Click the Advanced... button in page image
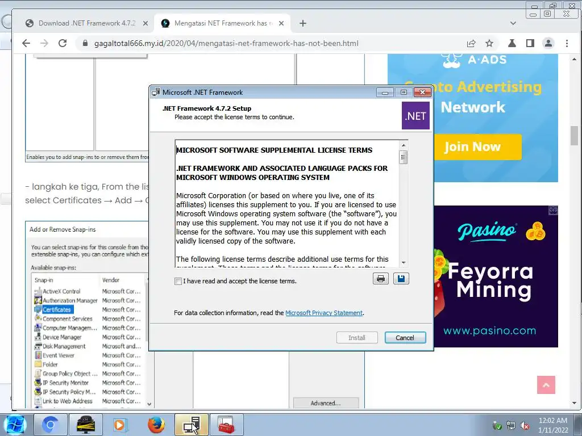The image size is (582, 436). 326,403
